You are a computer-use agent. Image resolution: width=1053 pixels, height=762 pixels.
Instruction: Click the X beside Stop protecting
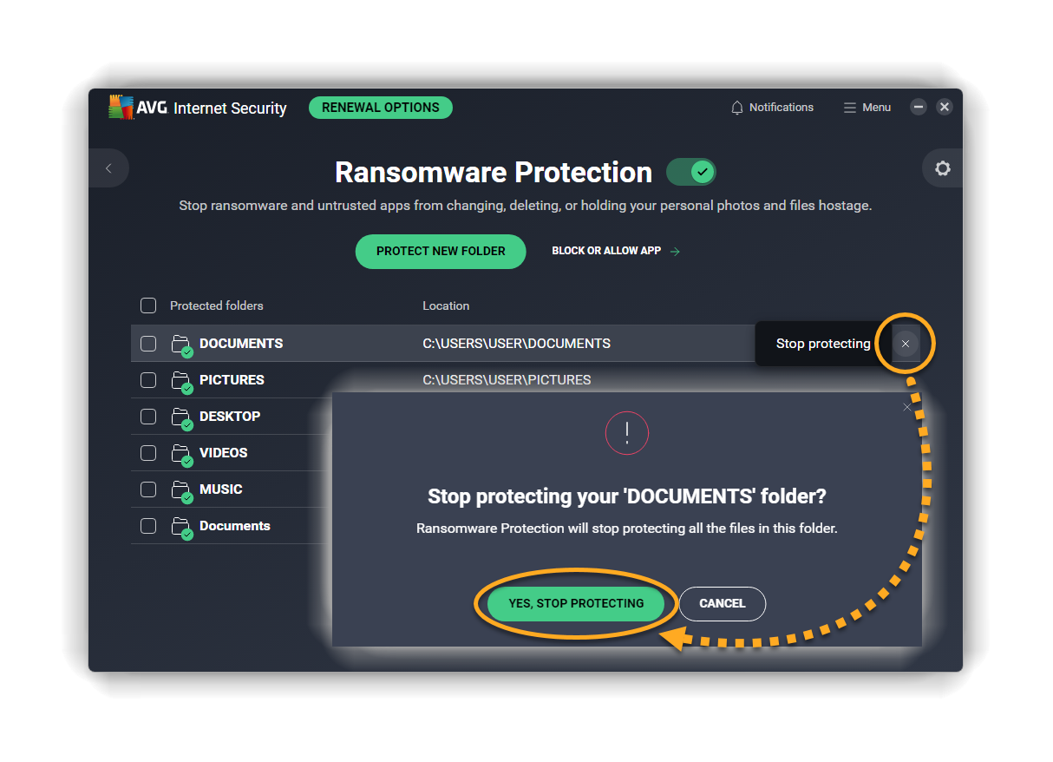pyautogui.click(x=906, y=344)
